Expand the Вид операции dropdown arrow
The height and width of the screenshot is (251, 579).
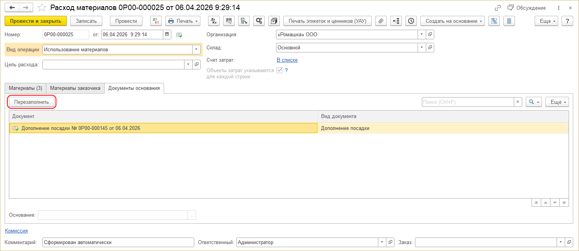(196, 49)
